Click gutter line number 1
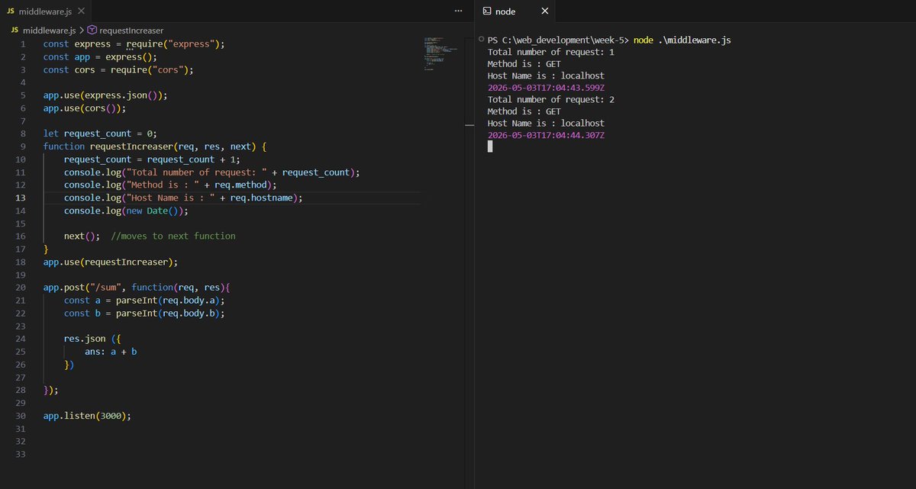 [x=23, y=44]
